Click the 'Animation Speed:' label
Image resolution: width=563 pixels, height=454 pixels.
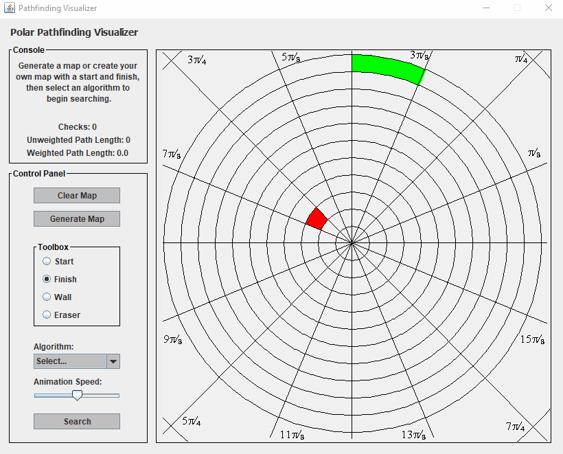[68, 382]
